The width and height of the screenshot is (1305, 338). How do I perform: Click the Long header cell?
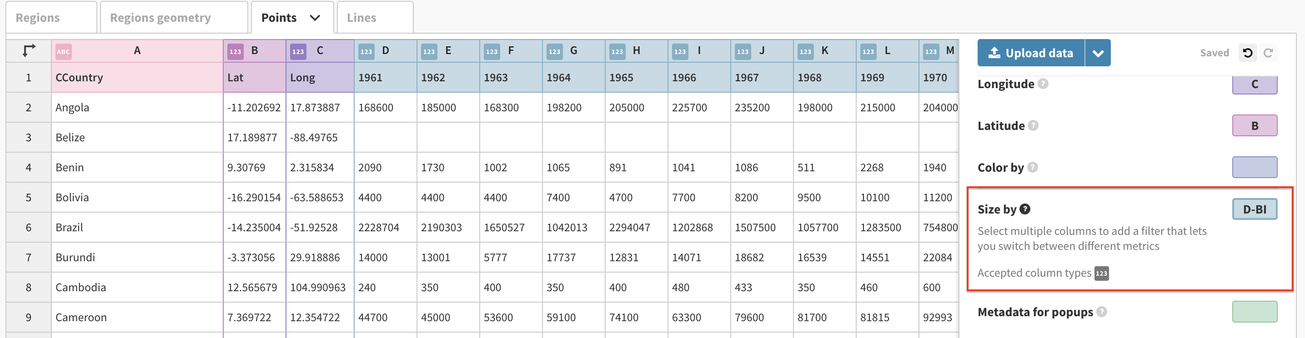click(320, 77)
